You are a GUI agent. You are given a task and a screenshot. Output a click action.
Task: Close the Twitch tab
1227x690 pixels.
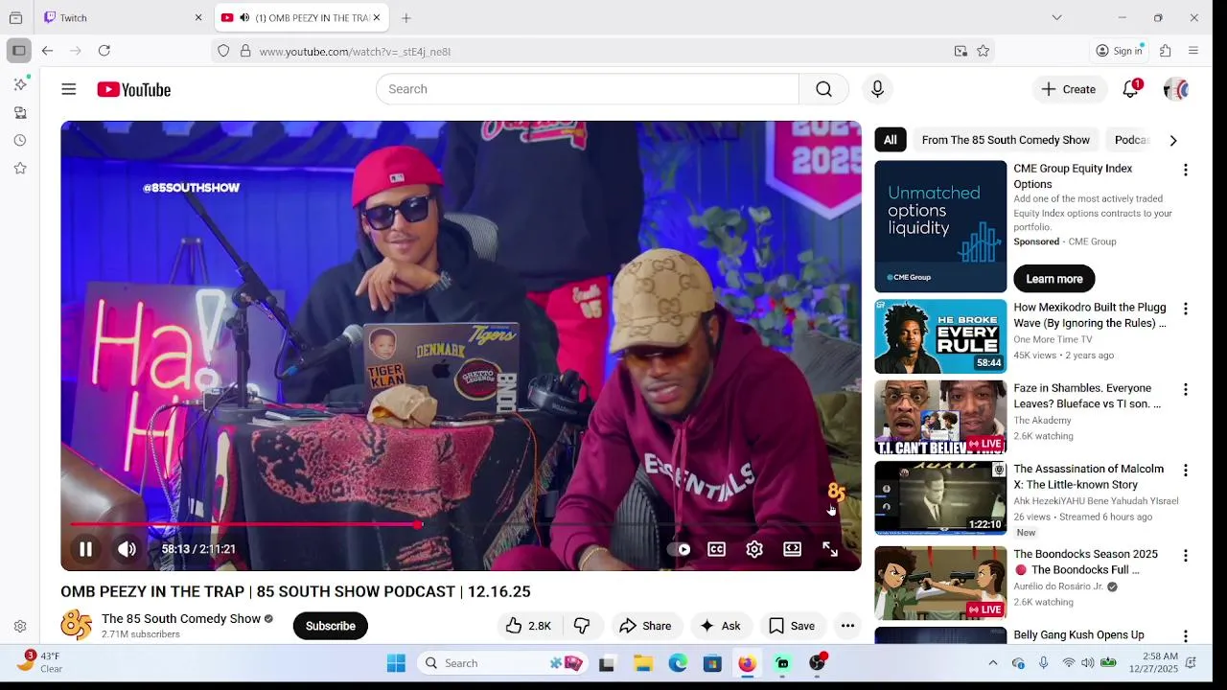coord(198,17)
